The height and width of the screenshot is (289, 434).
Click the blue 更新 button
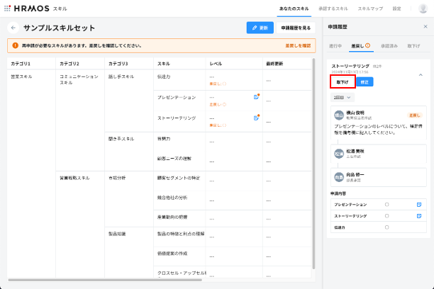(260, 28)
